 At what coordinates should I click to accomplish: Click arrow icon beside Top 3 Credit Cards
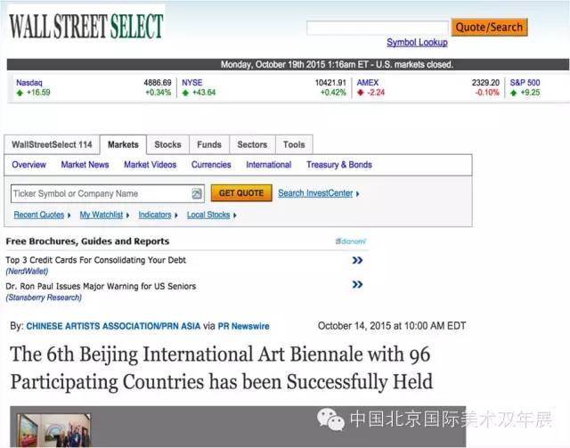point(357,261)
